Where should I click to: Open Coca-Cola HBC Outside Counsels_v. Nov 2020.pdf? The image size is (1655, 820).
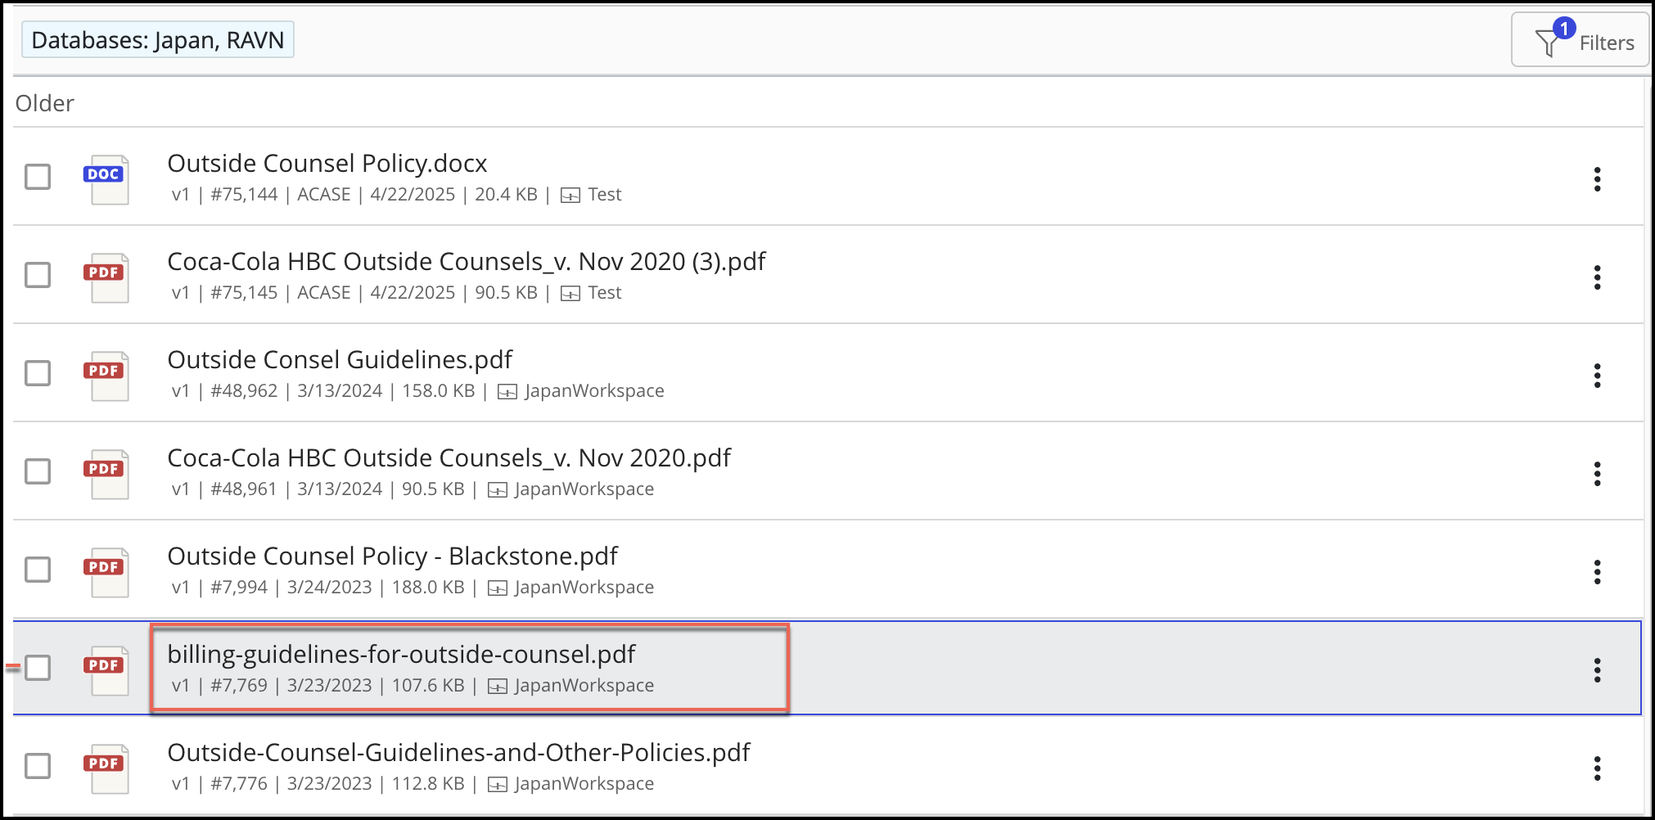tap(449, 458)
